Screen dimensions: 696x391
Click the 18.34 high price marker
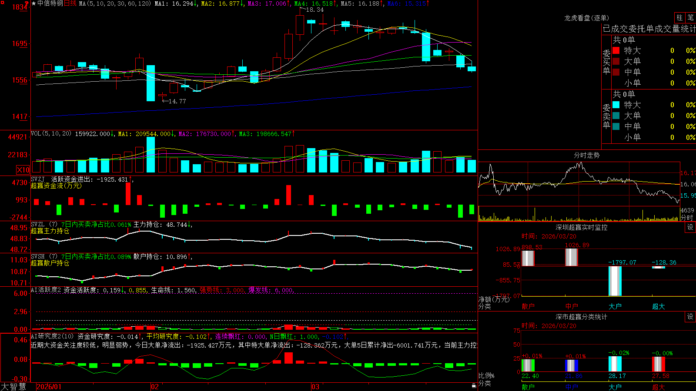click(315, 10)
